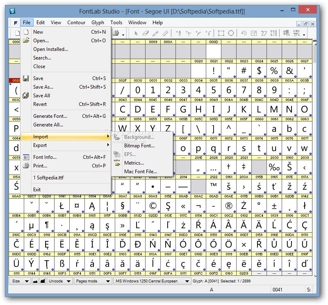The image size is (328, 305).
Task: Click the TrueType alignment arrows icon
Action: [296, 33]
